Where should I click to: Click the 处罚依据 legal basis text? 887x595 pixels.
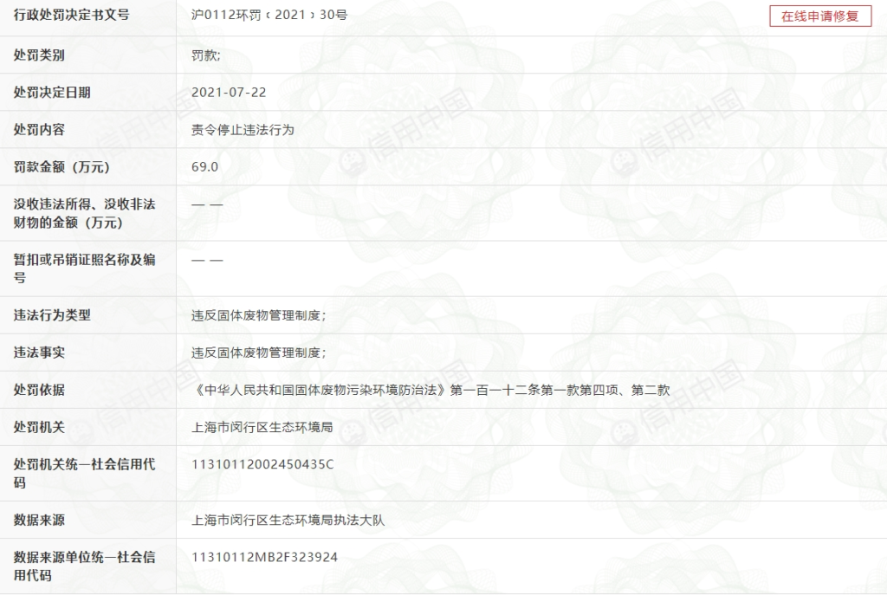point(431,391)
